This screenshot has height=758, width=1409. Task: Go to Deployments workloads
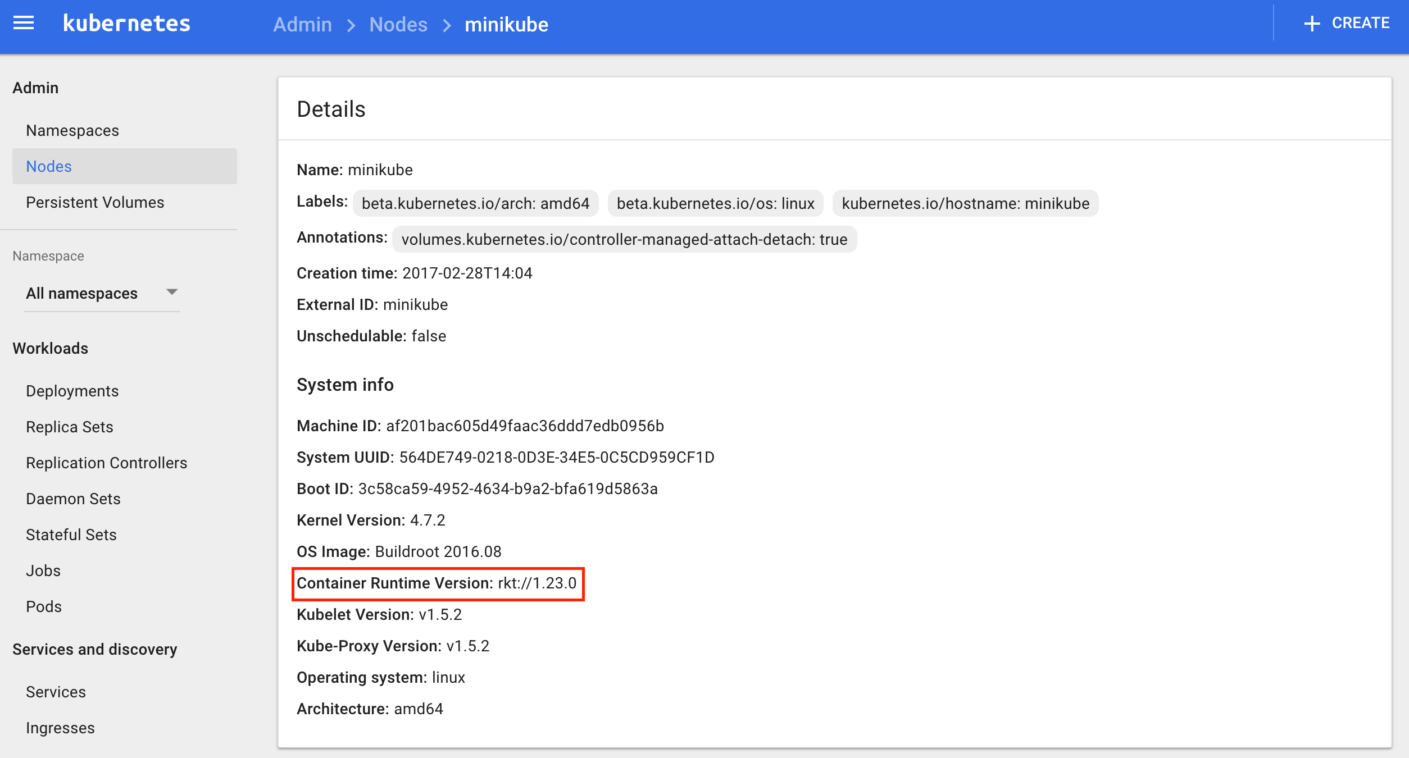pyautogui.click(x=72, y=391)
